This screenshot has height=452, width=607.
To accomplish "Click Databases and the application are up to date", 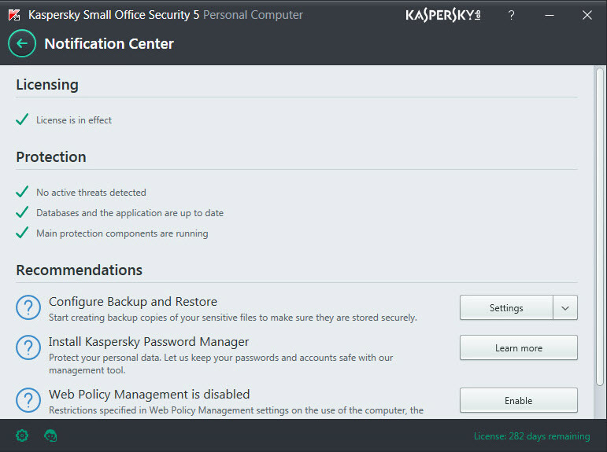I will 130,213.
